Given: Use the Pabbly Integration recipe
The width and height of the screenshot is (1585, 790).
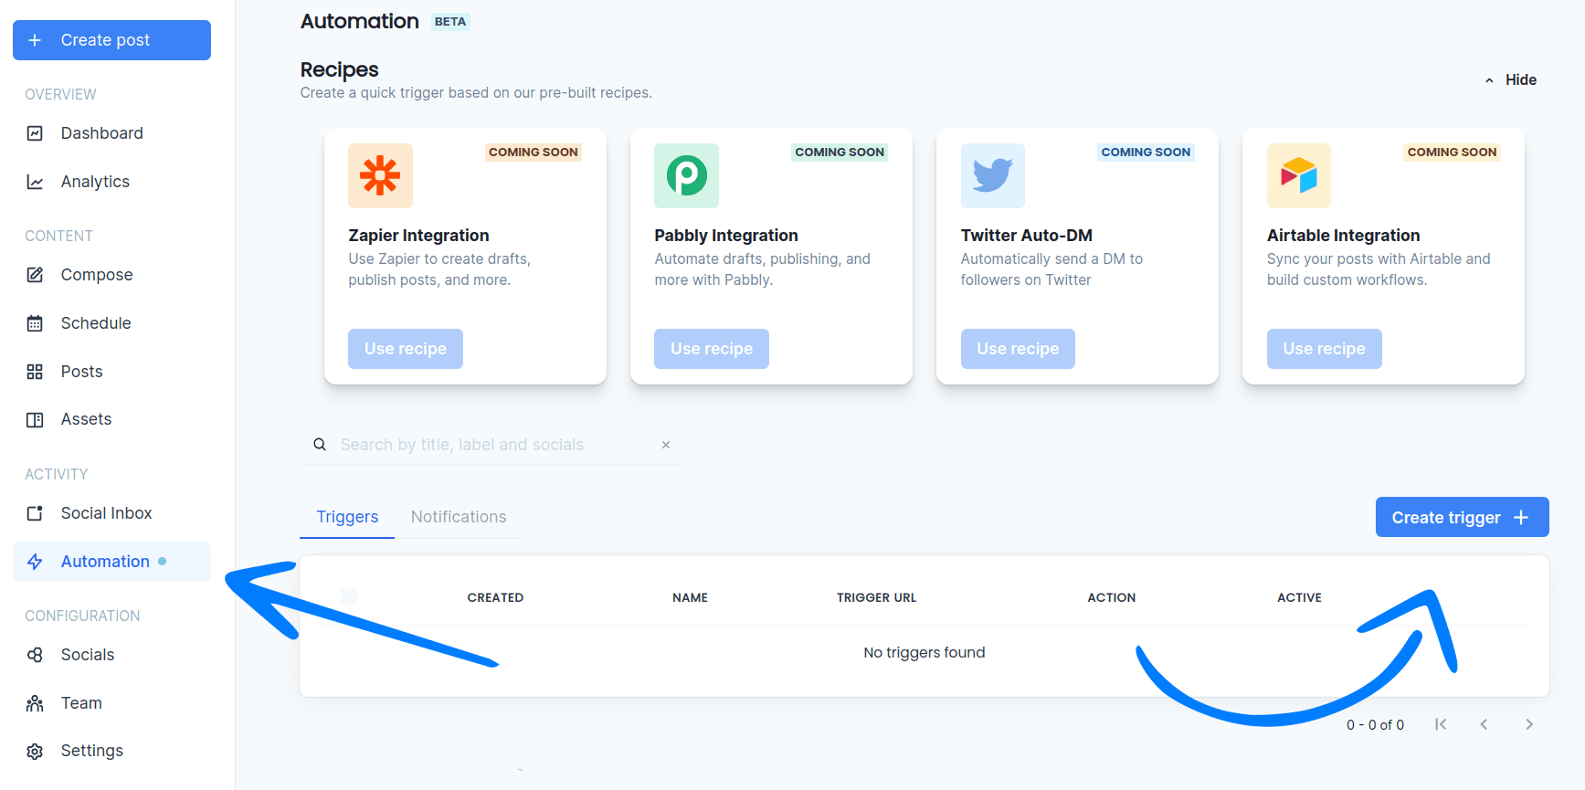Looking at the screenshot, I should point(712,349).
